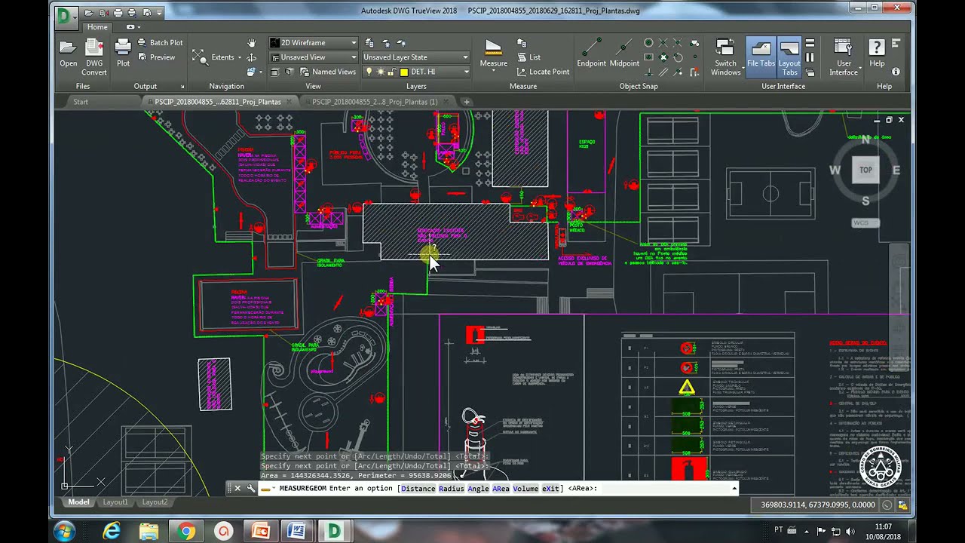The image size is (965, 543).
Task: Choose the Distance option in command line
Action: (418, 489)
